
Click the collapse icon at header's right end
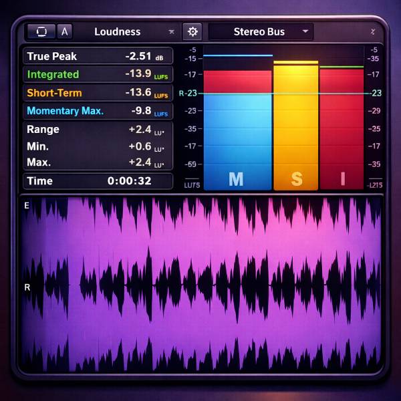pos(373,31)
